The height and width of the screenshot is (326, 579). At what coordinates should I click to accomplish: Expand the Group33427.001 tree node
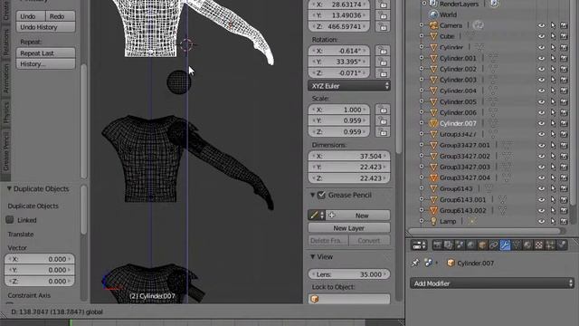[x=422, y=145]
